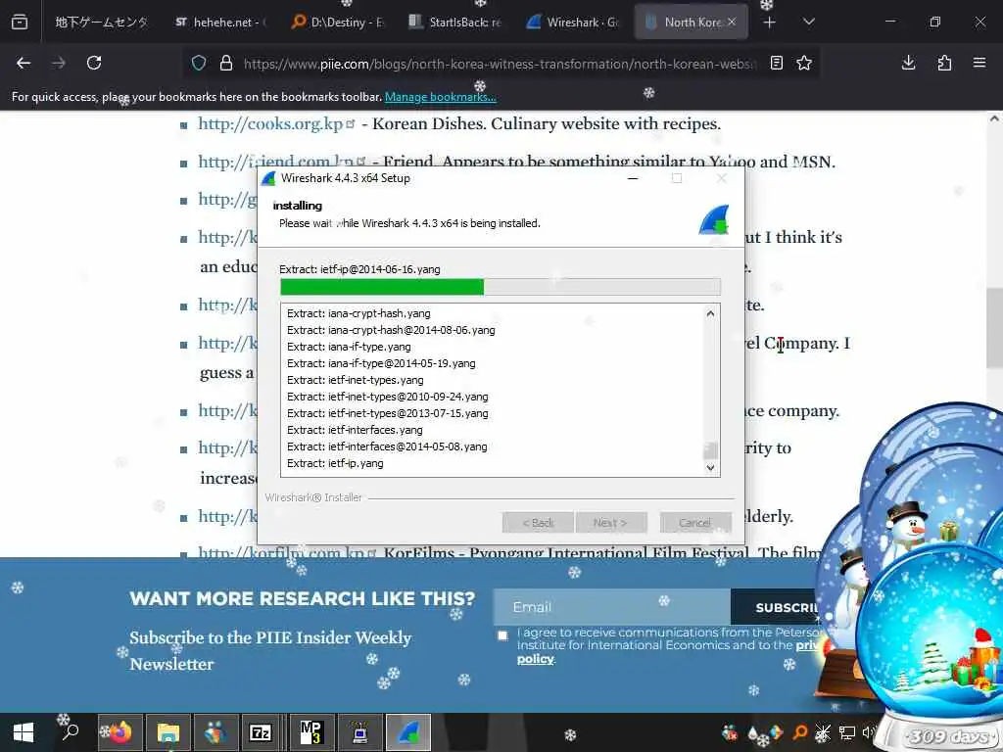The width and height of the screenshot is (1003, 752).
Task: Click the Email field in newsletter signup
Action: pyautogui.click(x=611, y=607)
